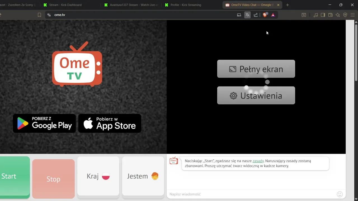Click the Google Play store badge
This screenshot has height=201, width=358.
pos(44,123)
